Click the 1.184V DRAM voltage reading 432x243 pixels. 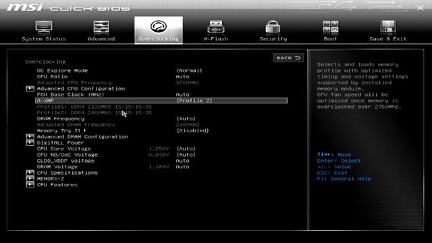point(159,167)
